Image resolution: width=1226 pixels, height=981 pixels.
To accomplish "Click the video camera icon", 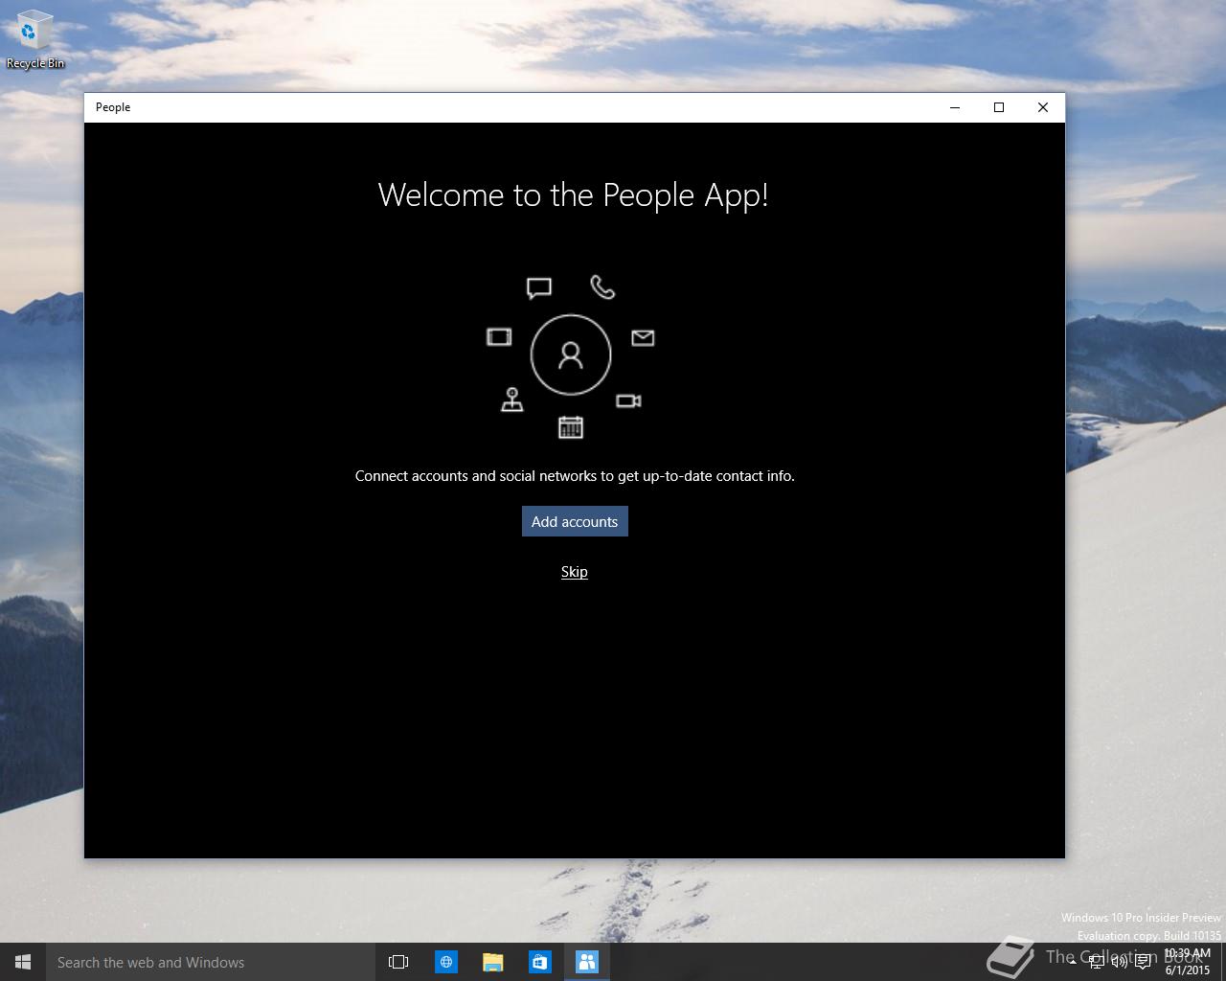I will tap(628, 400).
